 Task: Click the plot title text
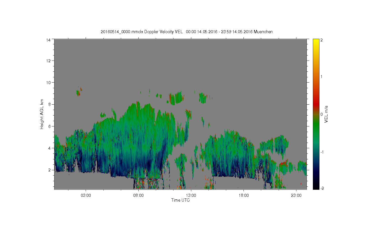coord(187,32)
